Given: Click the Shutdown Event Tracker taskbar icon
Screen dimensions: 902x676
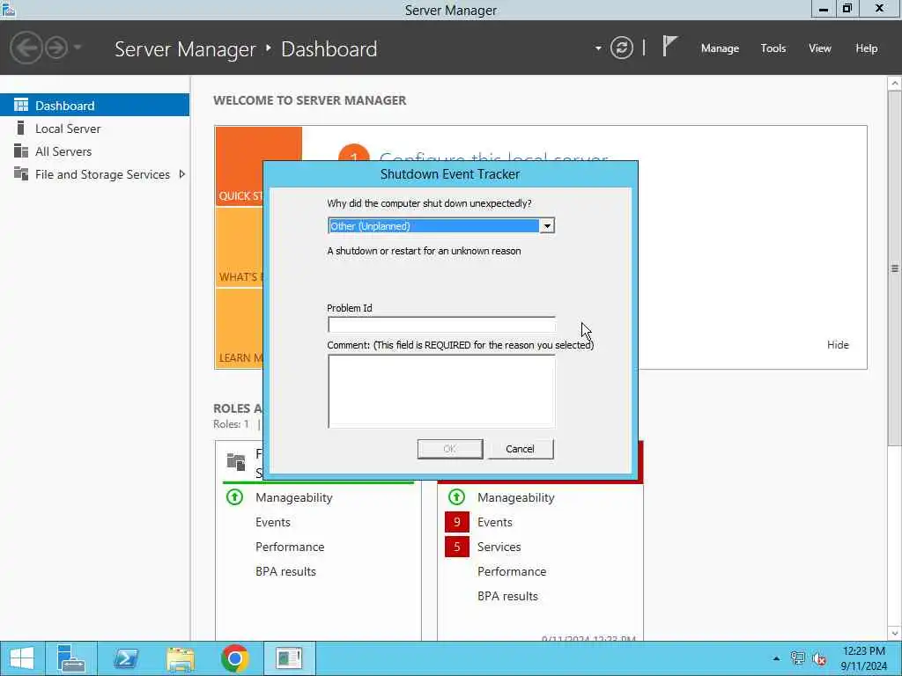Looking at the screenshot, I should coord(289,658).
